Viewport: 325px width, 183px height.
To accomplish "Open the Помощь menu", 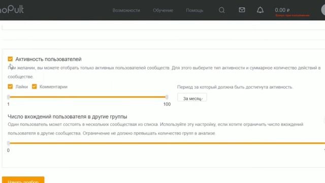I will 194,10.
